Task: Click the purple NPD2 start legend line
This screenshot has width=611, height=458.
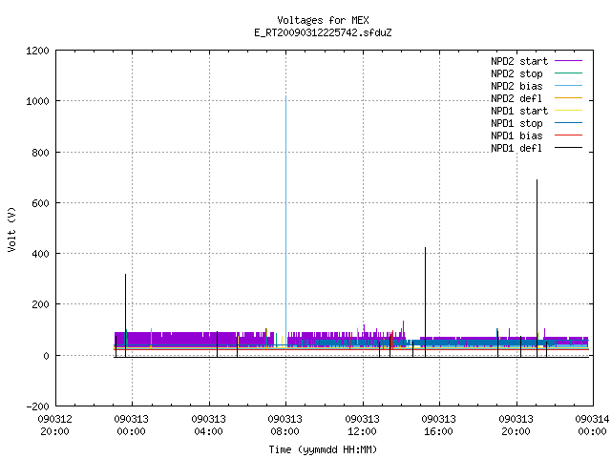Action: coord(569,61)
